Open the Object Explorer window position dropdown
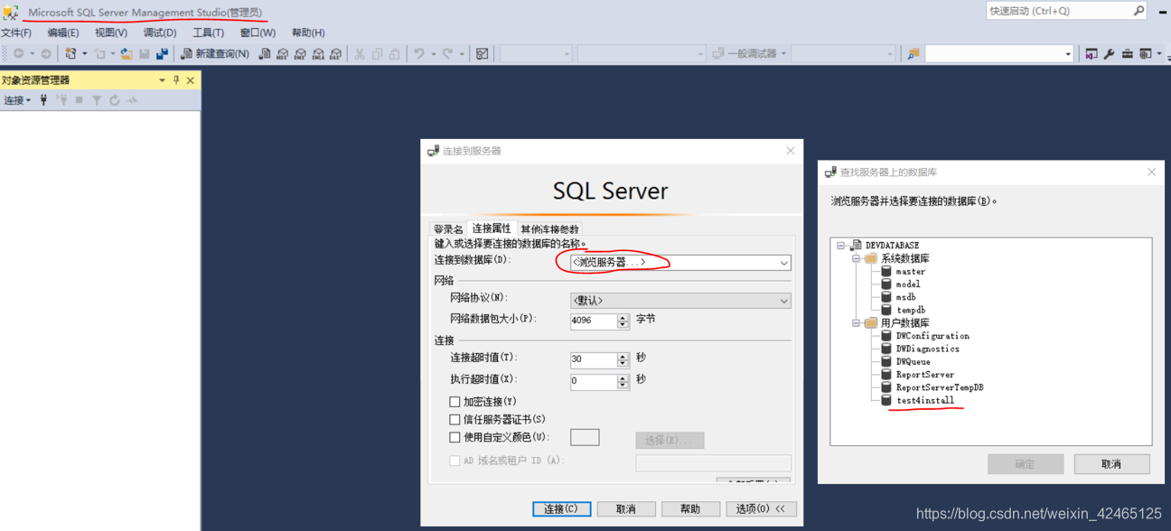Image resolution: width=1171 pixels, height=531 pixels. (162, 80)
